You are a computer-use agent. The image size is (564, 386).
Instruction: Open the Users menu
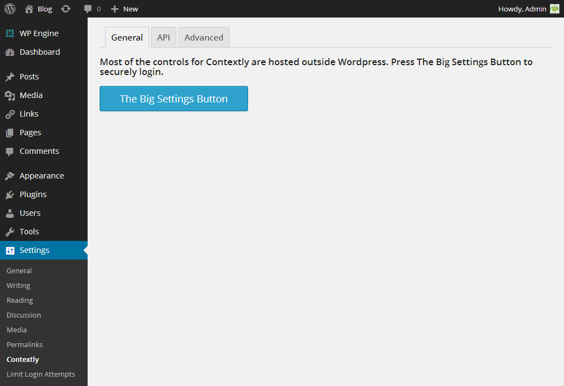(x=30, y=213)
